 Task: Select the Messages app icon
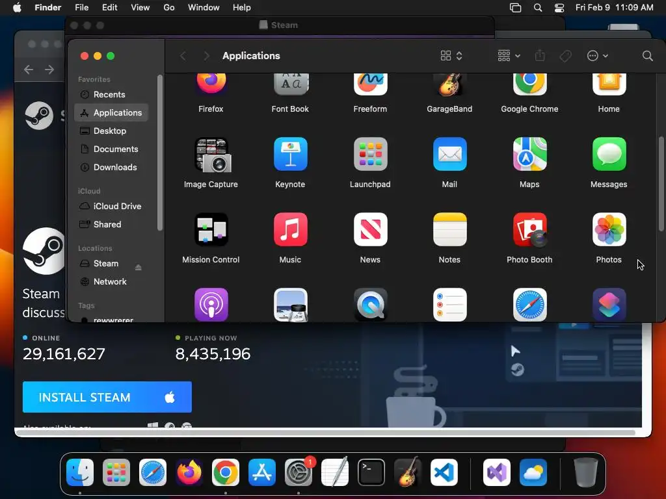coord(609,154)
